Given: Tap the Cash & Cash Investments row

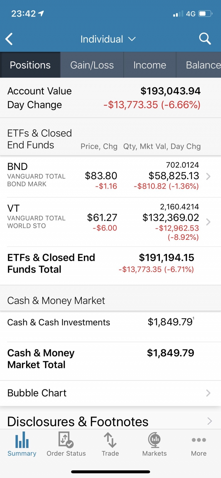Looking at the screenshot, I should click(110, 327).
